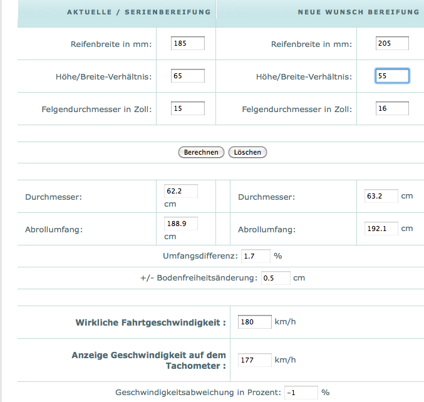Select Wirkliche Fahrtgeschwindigkeit field containing 180
Image resolution: width=424 pixels, height=402 pixels.
(255, 322)
